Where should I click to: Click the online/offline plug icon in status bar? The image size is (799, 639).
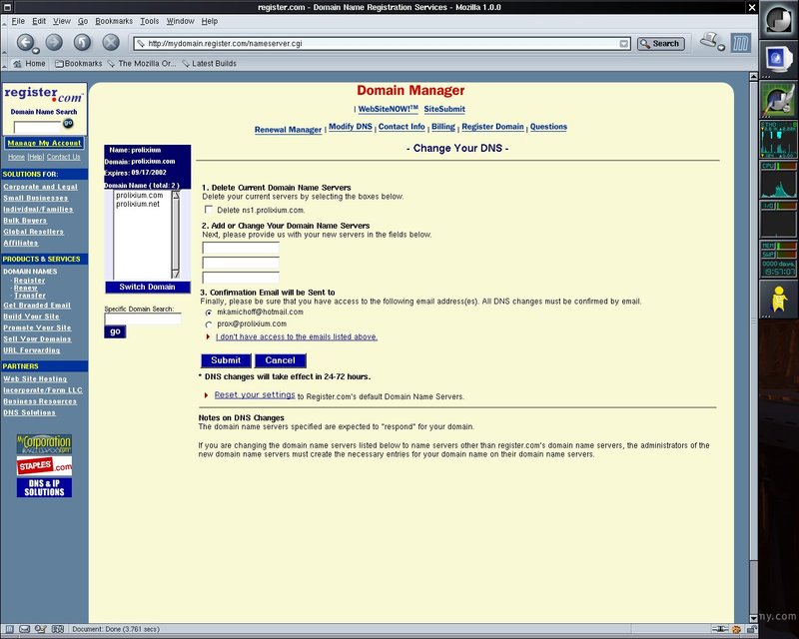[719, 629]
